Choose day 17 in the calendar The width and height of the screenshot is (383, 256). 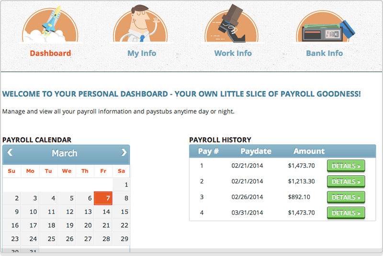click(30, 225)
